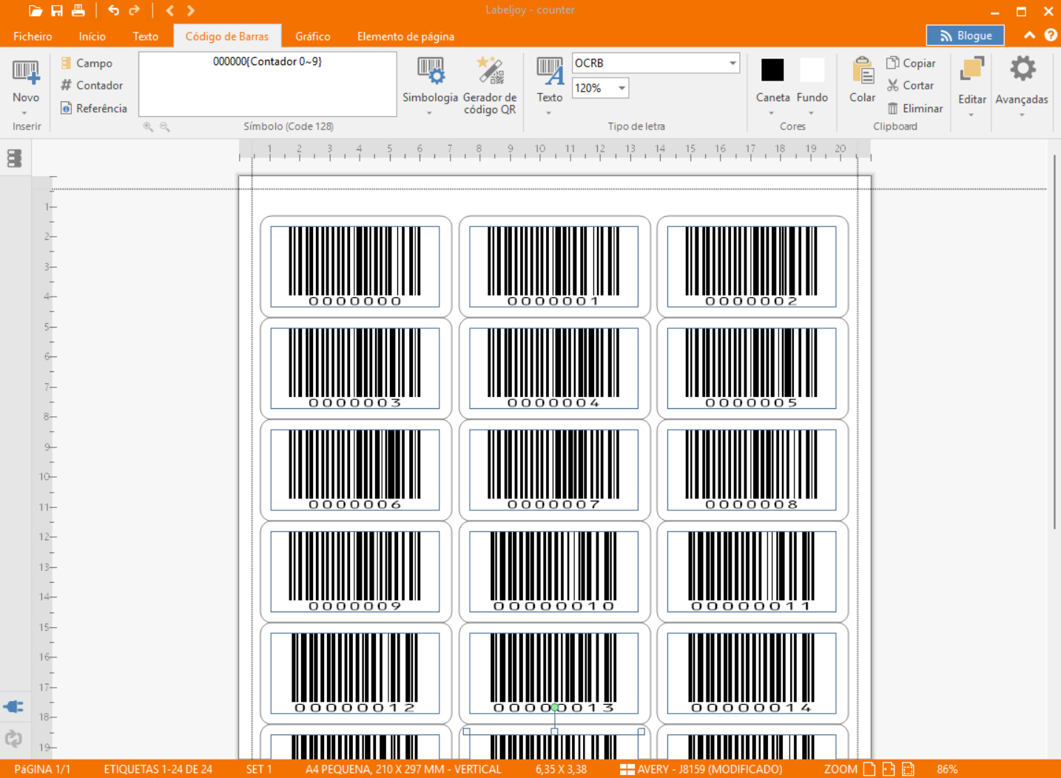Viewport: 1061px width, 778px height.
Task: Pick the black Caneta color swatch
Action: (x=772, y=70)
